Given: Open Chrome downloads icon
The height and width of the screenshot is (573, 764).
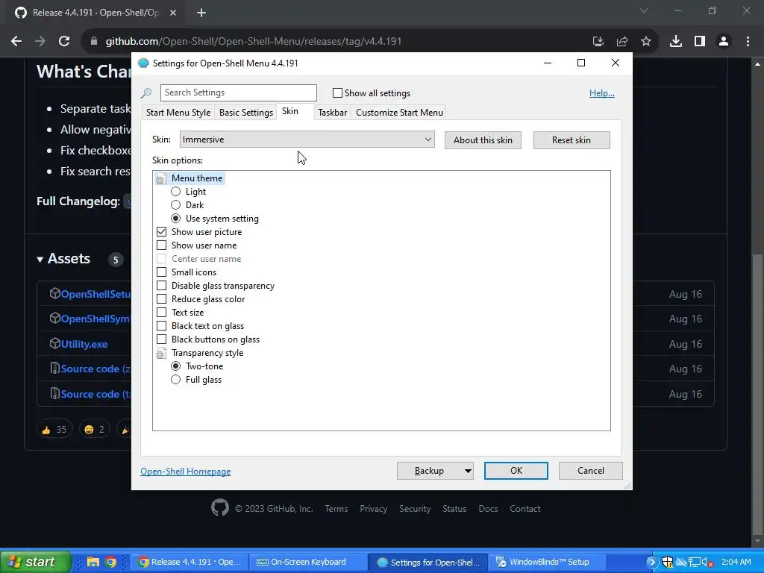Looking at the screenshot, I should point(676,42).
